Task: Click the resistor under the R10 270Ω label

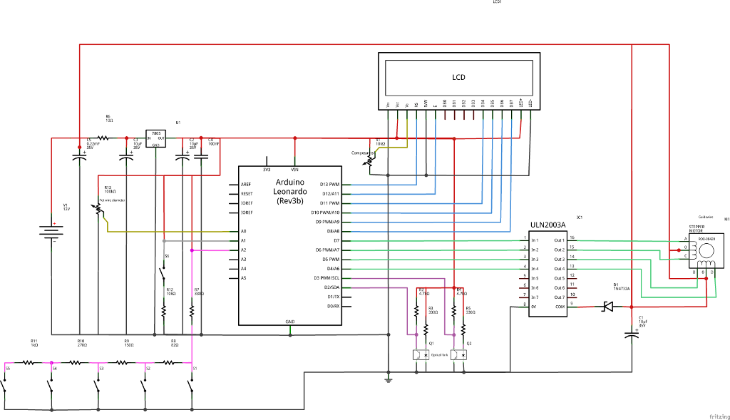Action: [75, 362]
